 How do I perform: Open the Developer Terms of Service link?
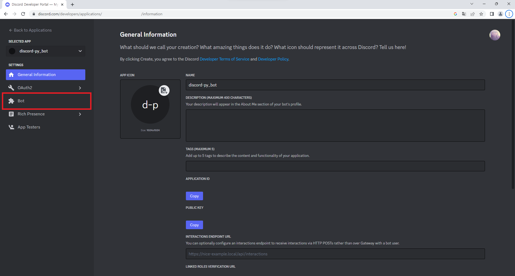[225, 59]
